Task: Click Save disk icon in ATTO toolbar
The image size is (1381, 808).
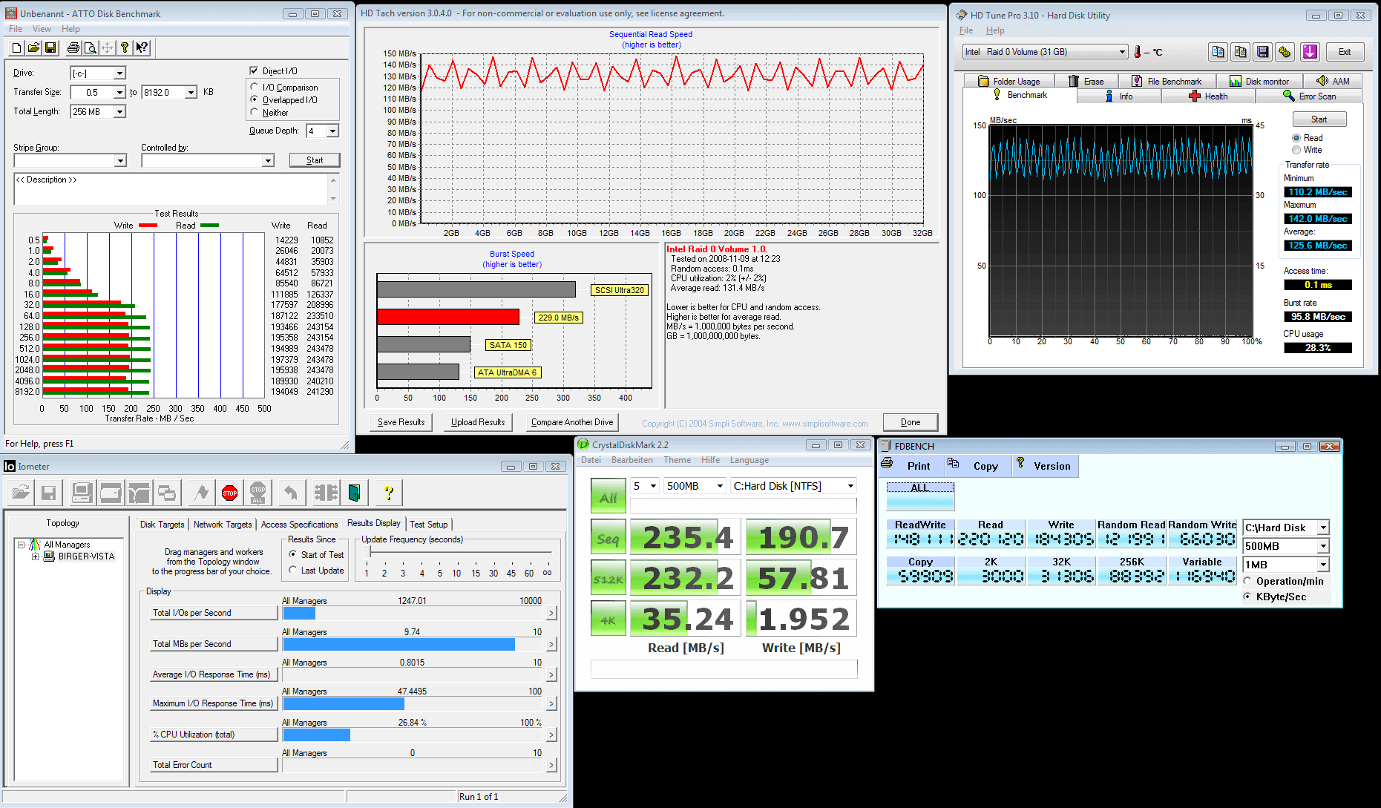Action: pos(50,47)
